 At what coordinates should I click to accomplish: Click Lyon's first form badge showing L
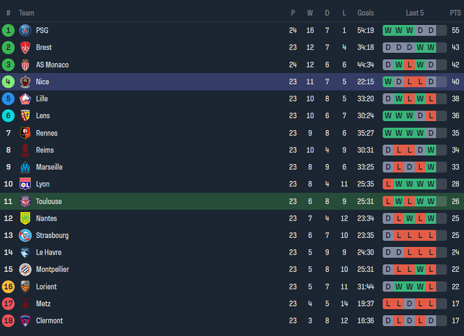click(x=388, y=184)
